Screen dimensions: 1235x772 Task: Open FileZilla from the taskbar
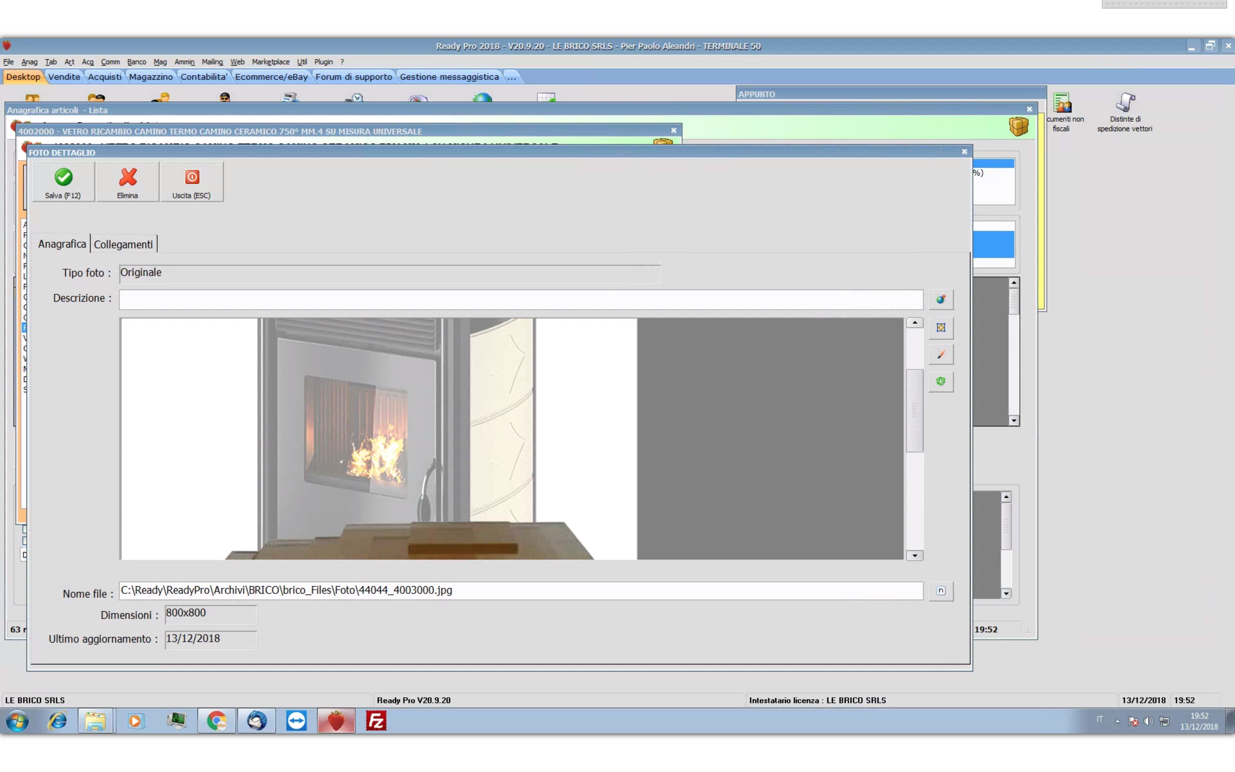[x=376, y=721]
